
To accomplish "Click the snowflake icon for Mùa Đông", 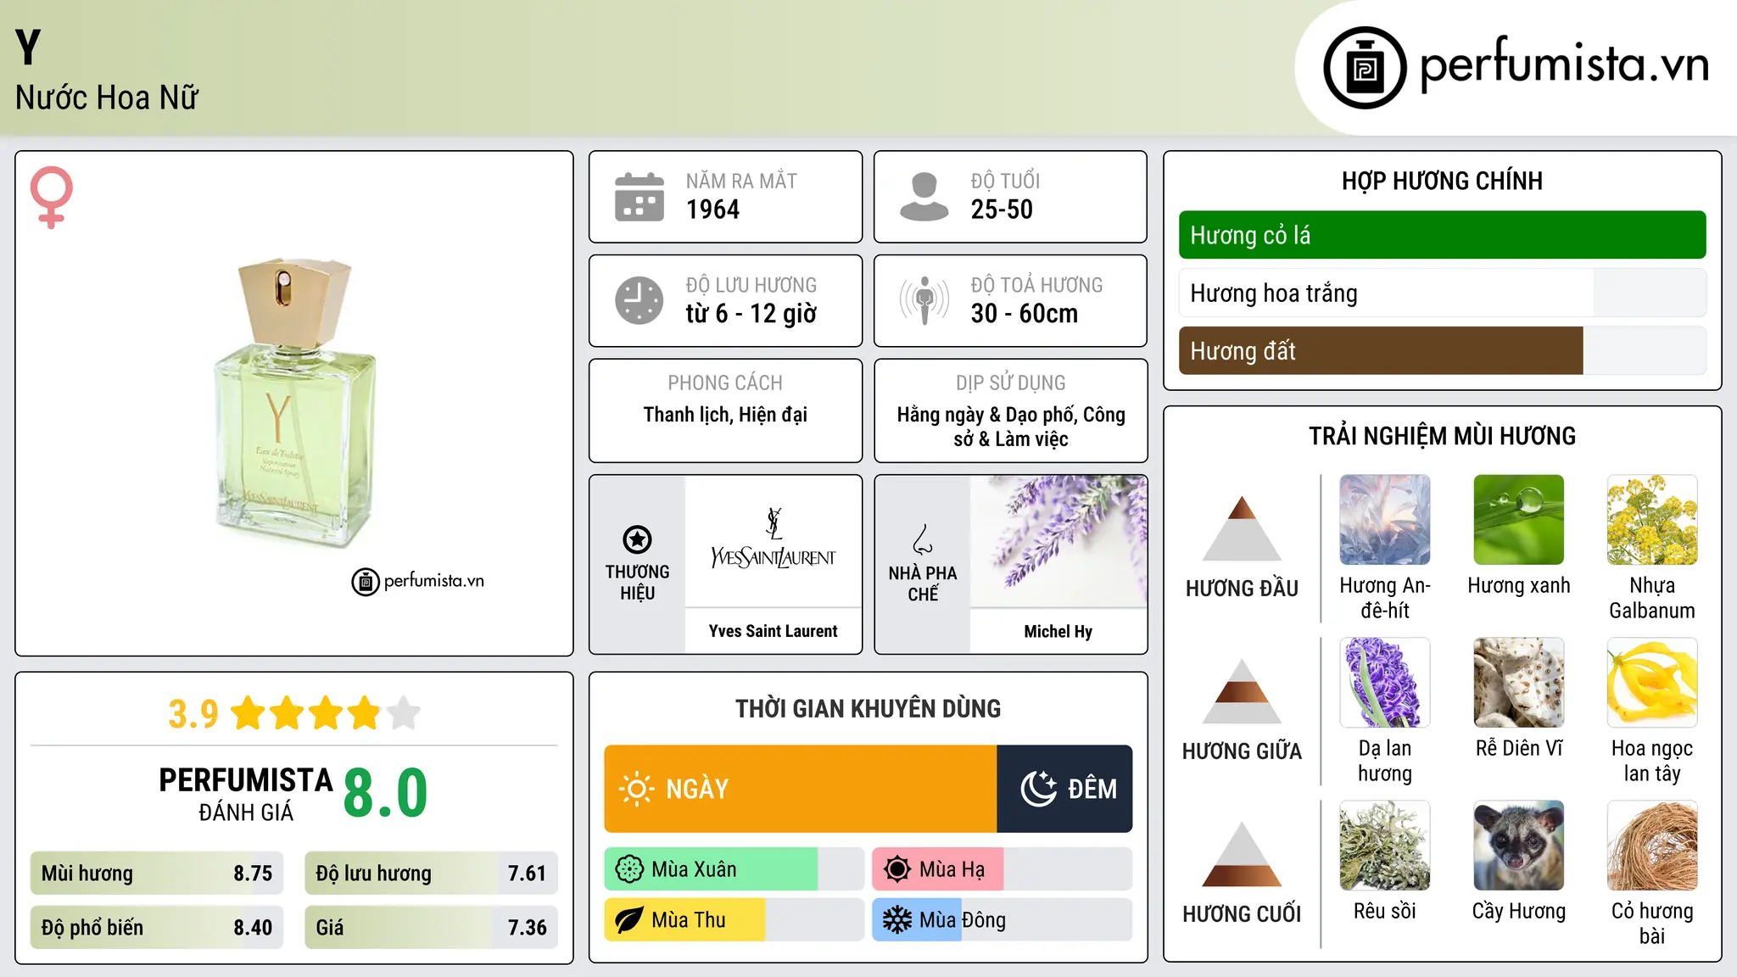I will 897,920.
